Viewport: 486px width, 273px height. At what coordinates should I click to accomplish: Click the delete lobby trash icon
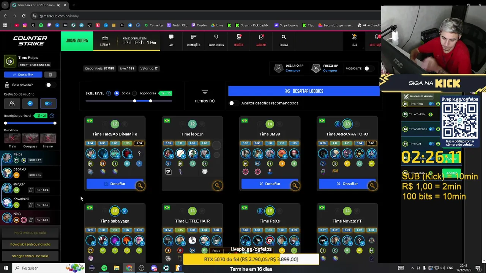[x=50, y=75]
